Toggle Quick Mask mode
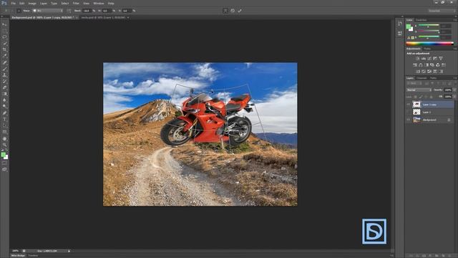The width and height of the screenshot is (458, 258). (4, 163)
